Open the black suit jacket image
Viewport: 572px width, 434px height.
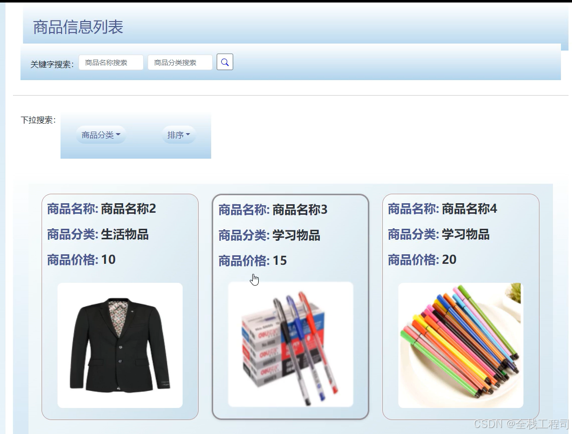(120, 345)
